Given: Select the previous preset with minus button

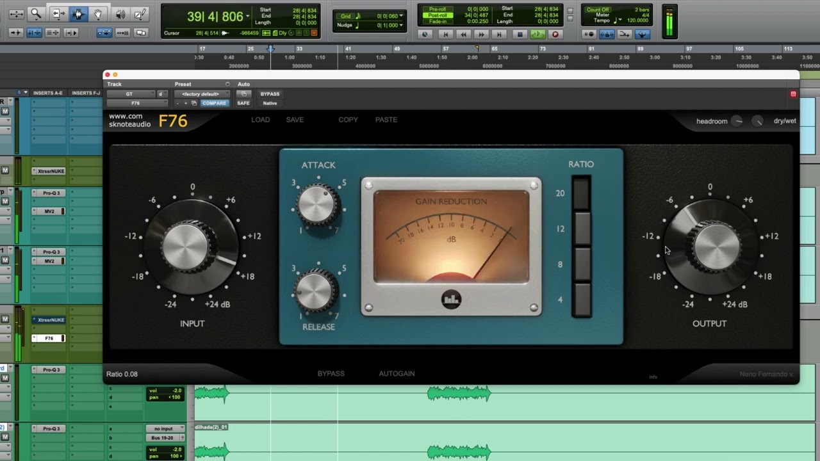Looking at the screenshot, I should (177, 103).
